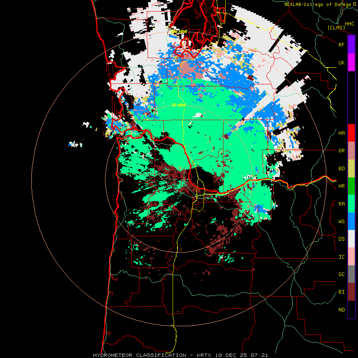Click the magenta UK legend color swatch

pos(351,62)
